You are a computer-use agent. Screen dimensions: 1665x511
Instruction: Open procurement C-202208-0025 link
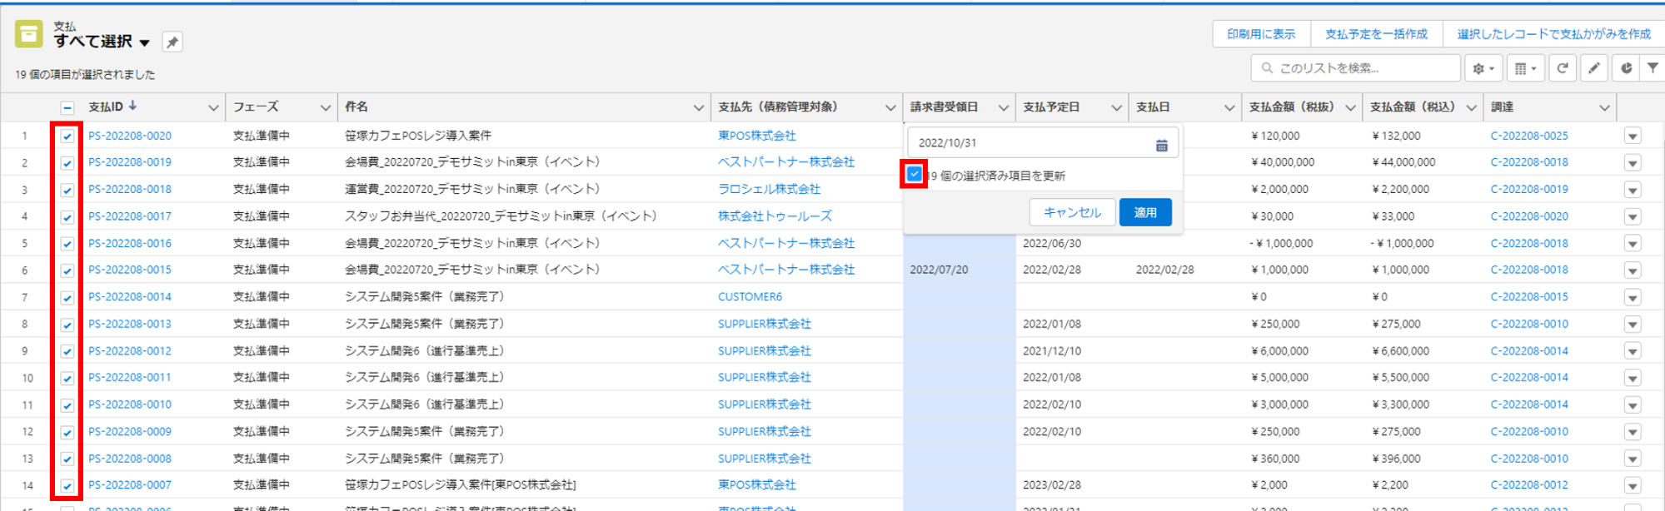(x=1529, y=136)
